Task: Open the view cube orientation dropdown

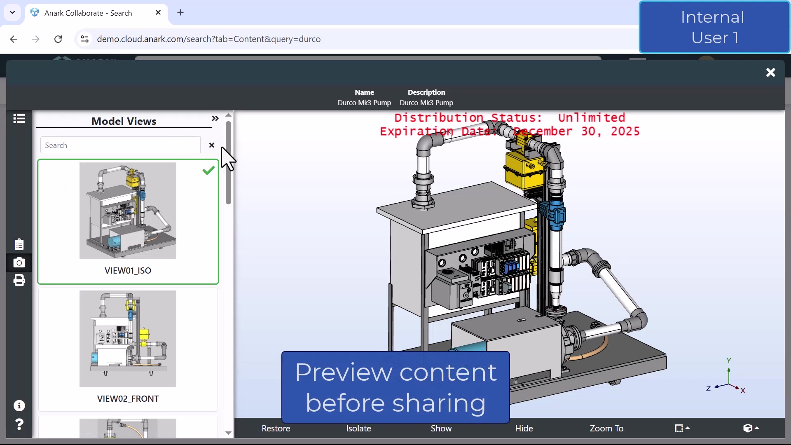Action: click(x=751, y=429)
